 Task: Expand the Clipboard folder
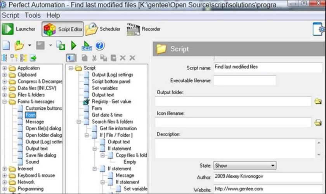coord(4,75)
